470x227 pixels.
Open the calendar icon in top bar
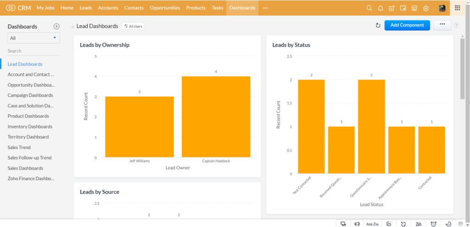click(403, 8)
